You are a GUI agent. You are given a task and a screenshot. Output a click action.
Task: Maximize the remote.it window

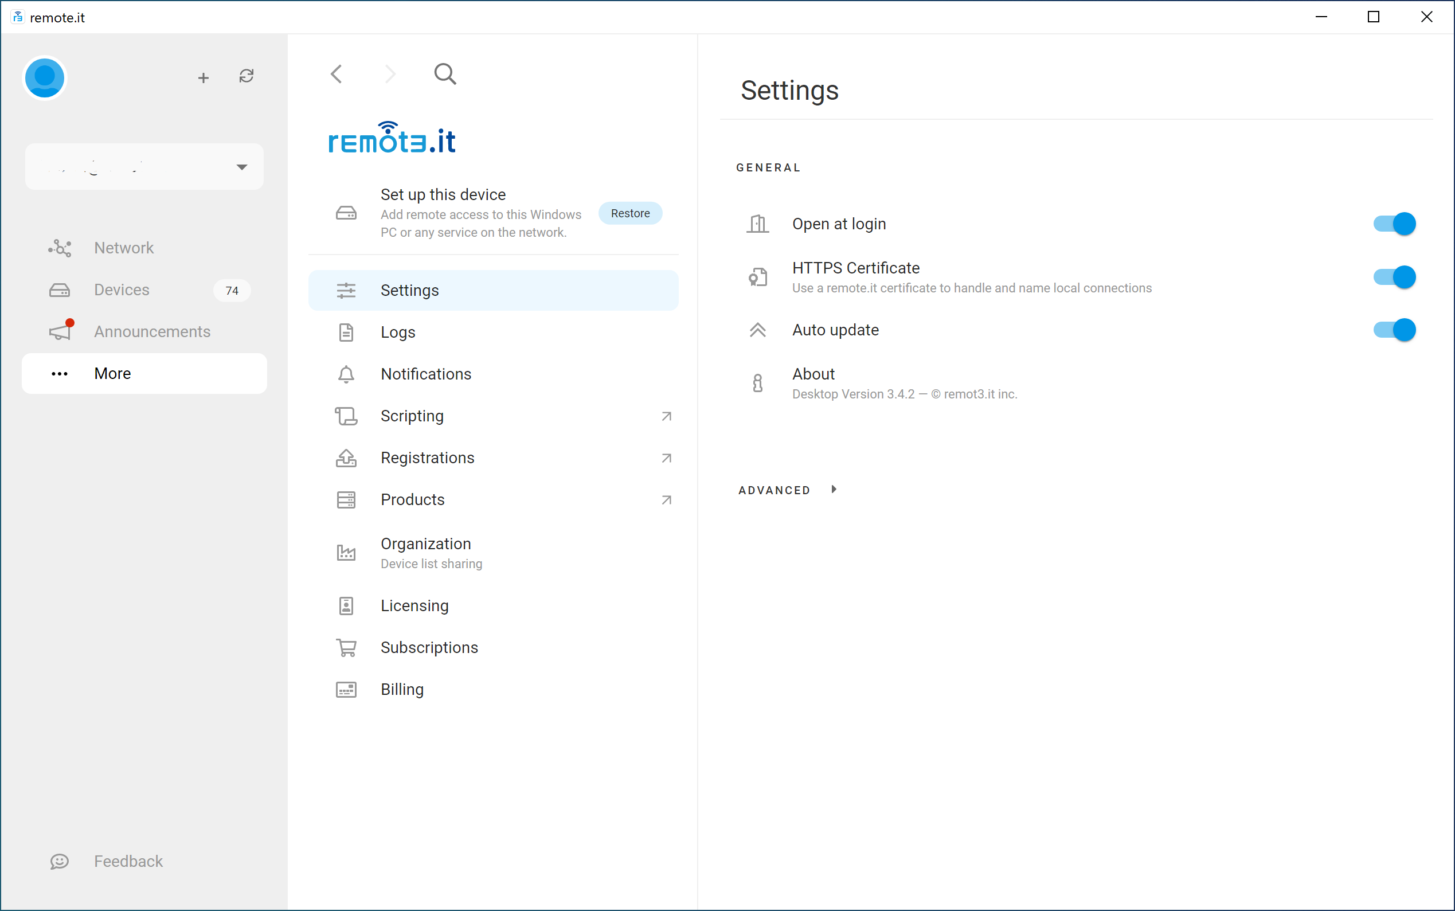1374,17
